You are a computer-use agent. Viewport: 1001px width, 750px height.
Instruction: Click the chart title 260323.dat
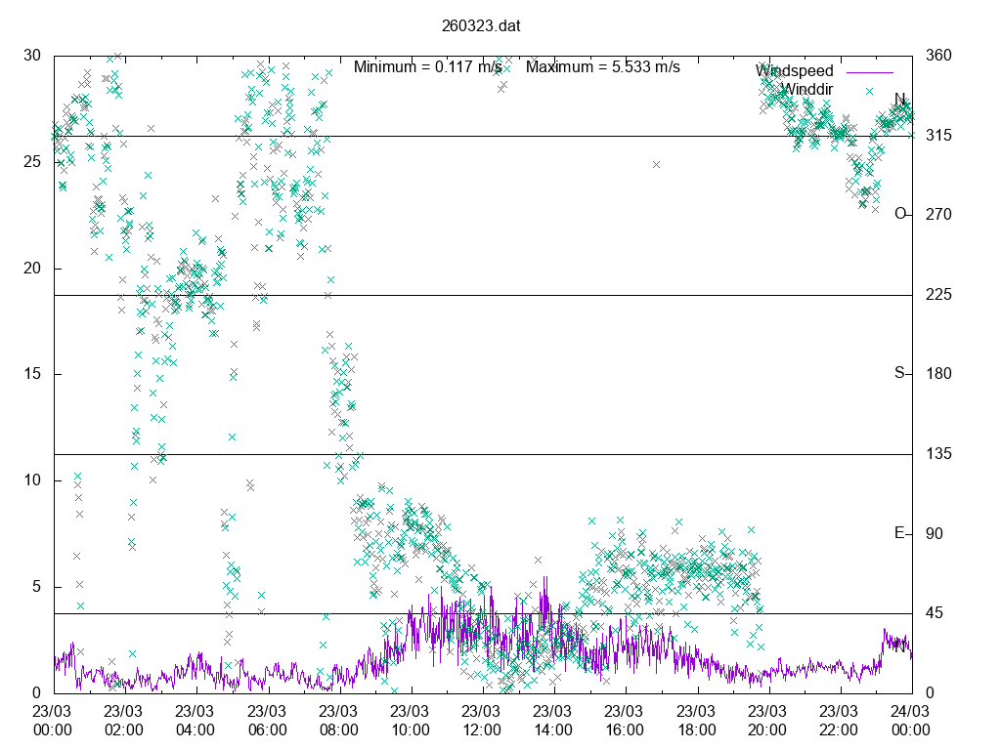point(481,26)
